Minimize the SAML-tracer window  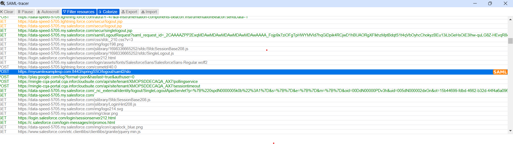coord(475,3)
